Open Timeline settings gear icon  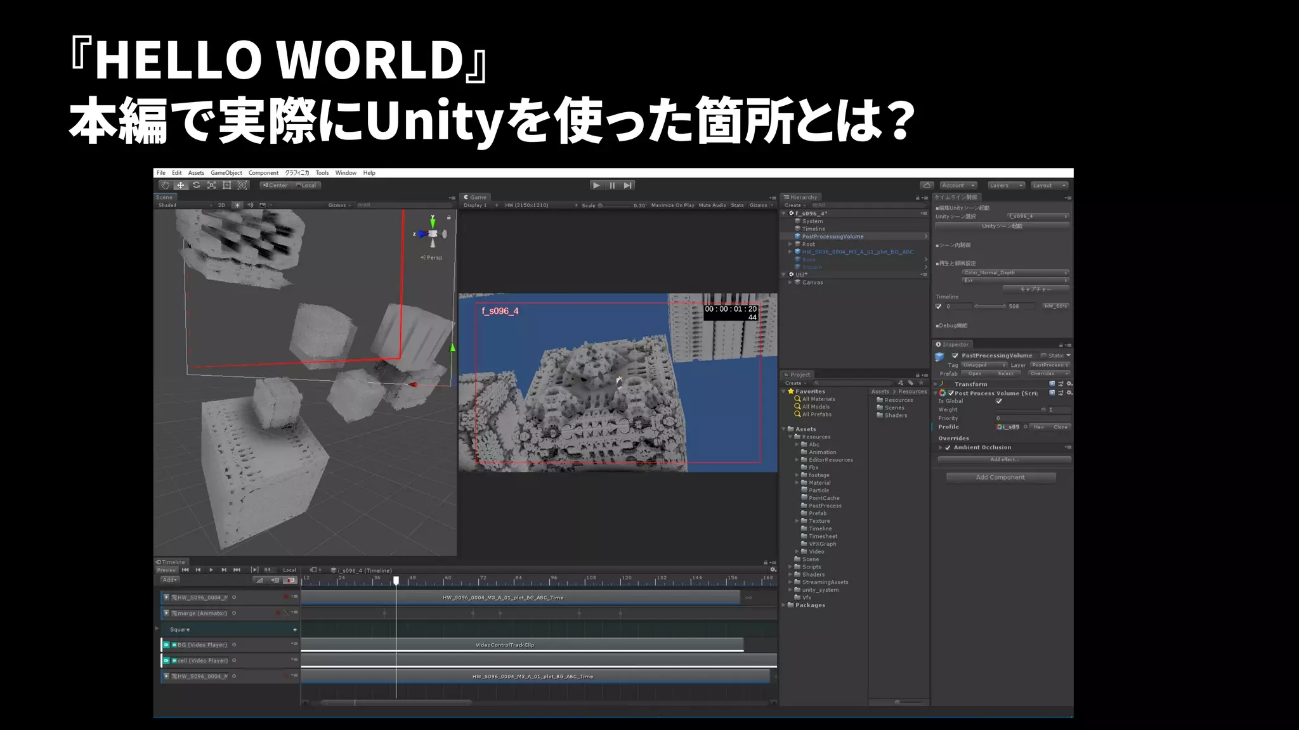pyautogui.click(x=773, y=570)
